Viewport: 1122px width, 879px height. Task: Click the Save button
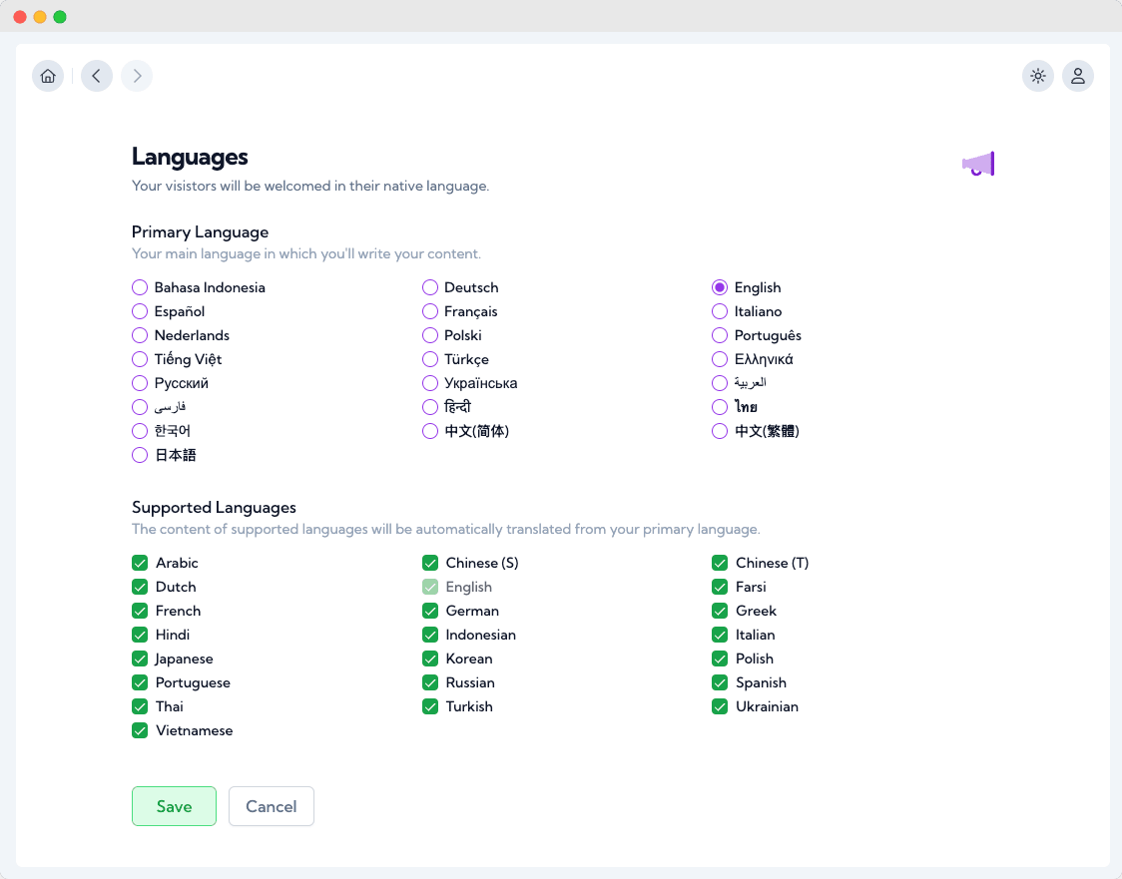[174, 806]
